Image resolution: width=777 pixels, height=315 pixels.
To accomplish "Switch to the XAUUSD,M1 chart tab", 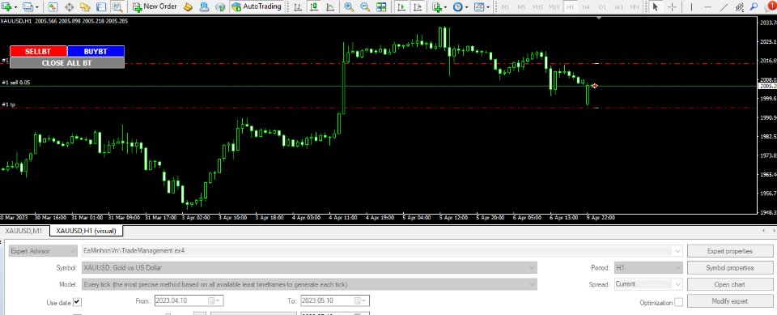I will point(24,231).
